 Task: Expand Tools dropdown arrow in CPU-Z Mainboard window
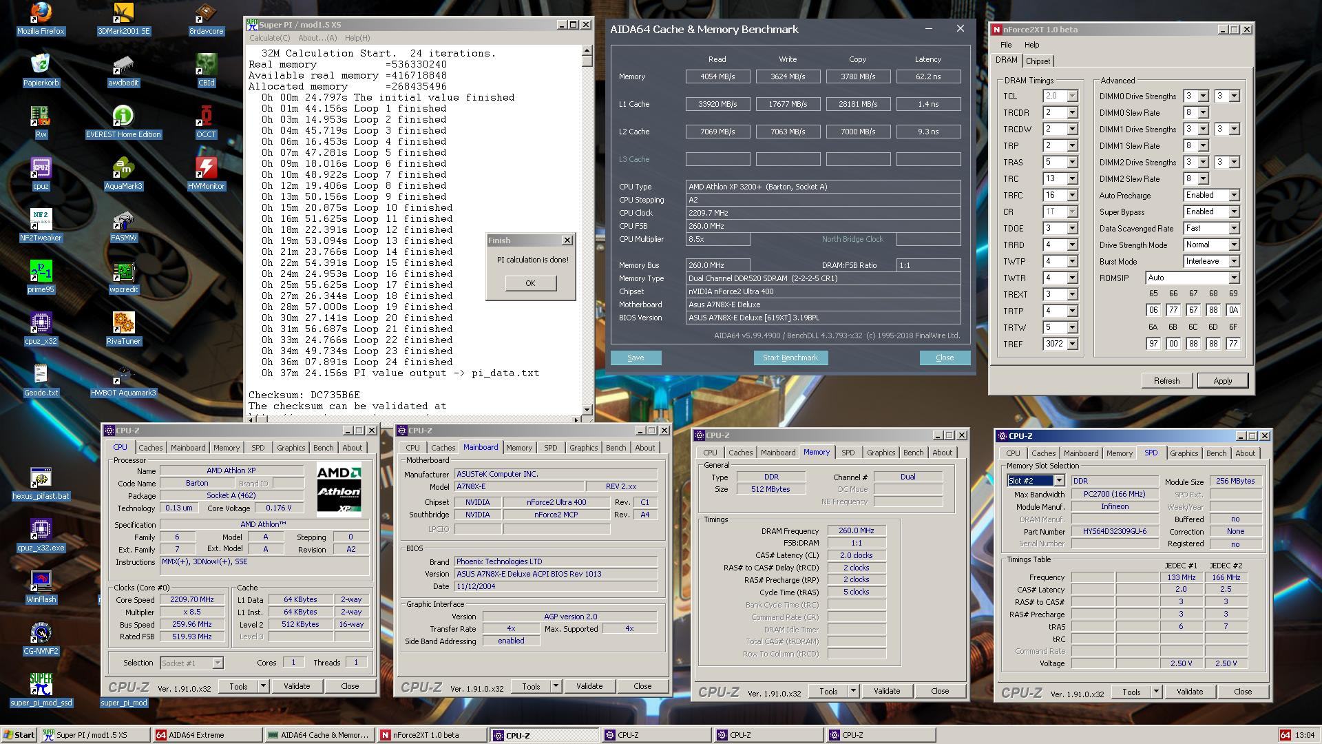556,686
